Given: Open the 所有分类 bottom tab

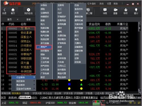Looking at the screenshot, I should pos(6,93).
